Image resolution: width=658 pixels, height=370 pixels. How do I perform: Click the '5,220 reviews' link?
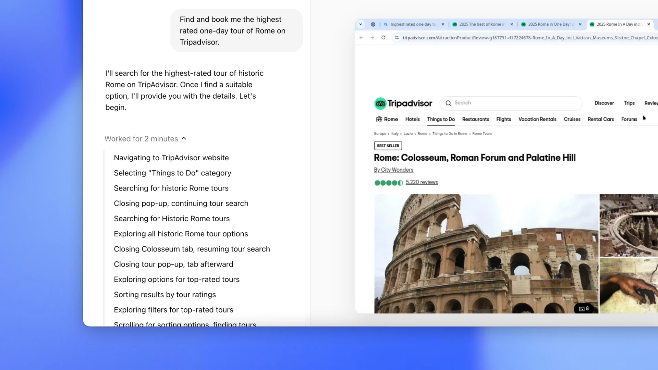[422, 182]
